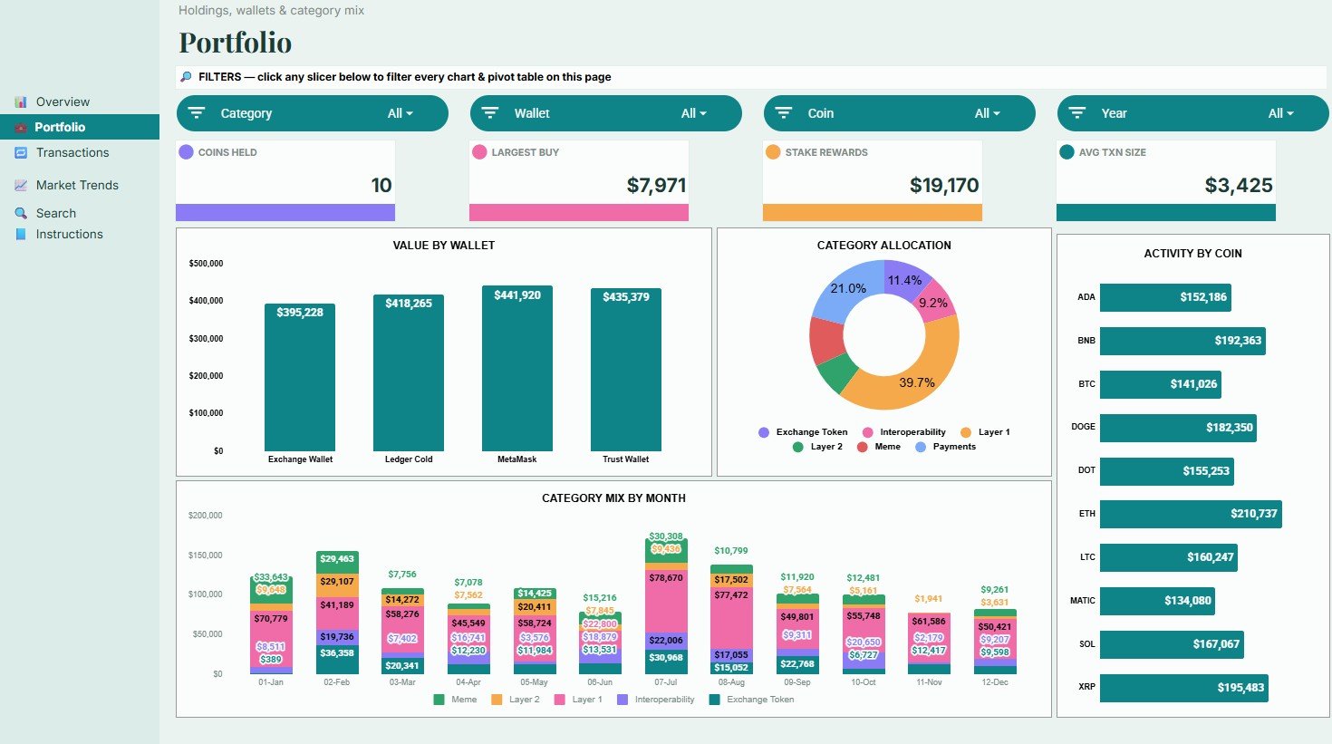Image resolution: width=1332 pixels, height=744 pixels.
Task: Go to the Overview page
Action: 63,102
